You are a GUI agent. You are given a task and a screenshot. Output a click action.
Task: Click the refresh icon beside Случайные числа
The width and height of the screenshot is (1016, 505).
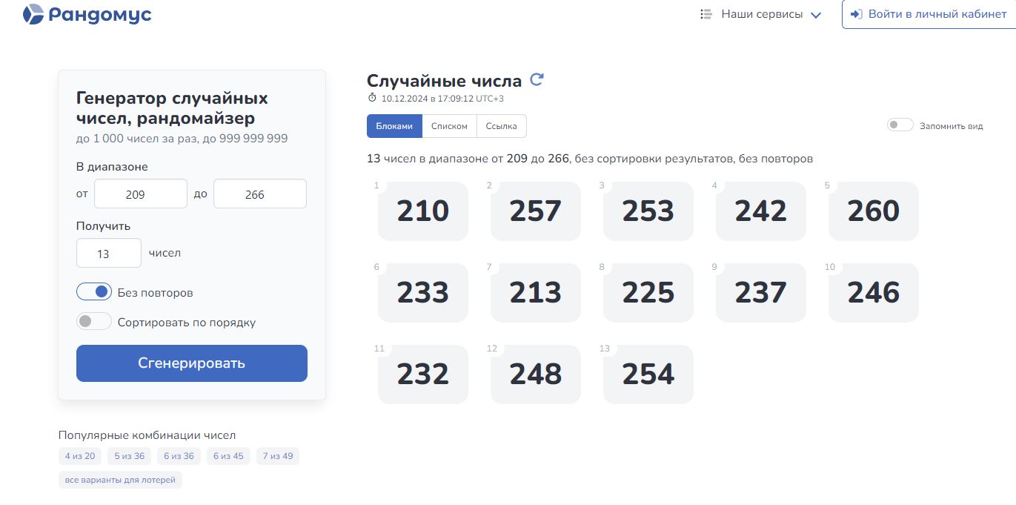click(537, 80)
